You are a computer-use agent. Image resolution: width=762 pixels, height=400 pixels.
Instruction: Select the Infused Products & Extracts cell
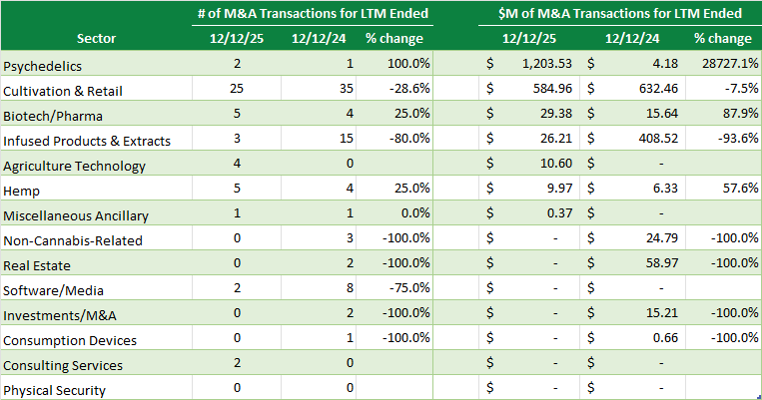(x=86, y=140)
